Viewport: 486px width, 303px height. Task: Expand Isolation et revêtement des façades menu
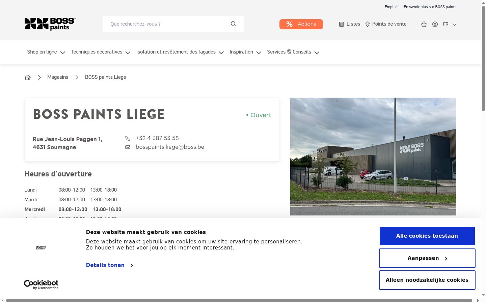pyautogui.click(x=180, y=52)
